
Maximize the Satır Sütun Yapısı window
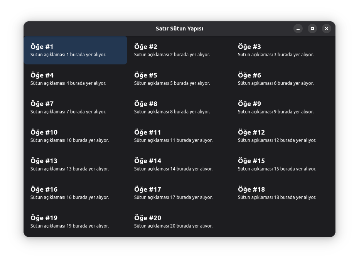[312, 29]
